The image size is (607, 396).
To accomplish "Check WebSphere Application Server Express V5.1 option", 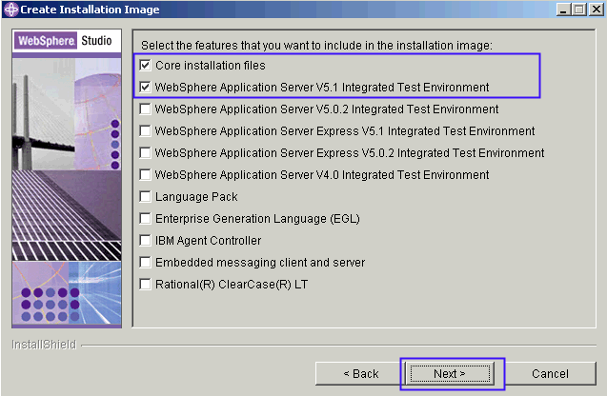I will point(145,131).
